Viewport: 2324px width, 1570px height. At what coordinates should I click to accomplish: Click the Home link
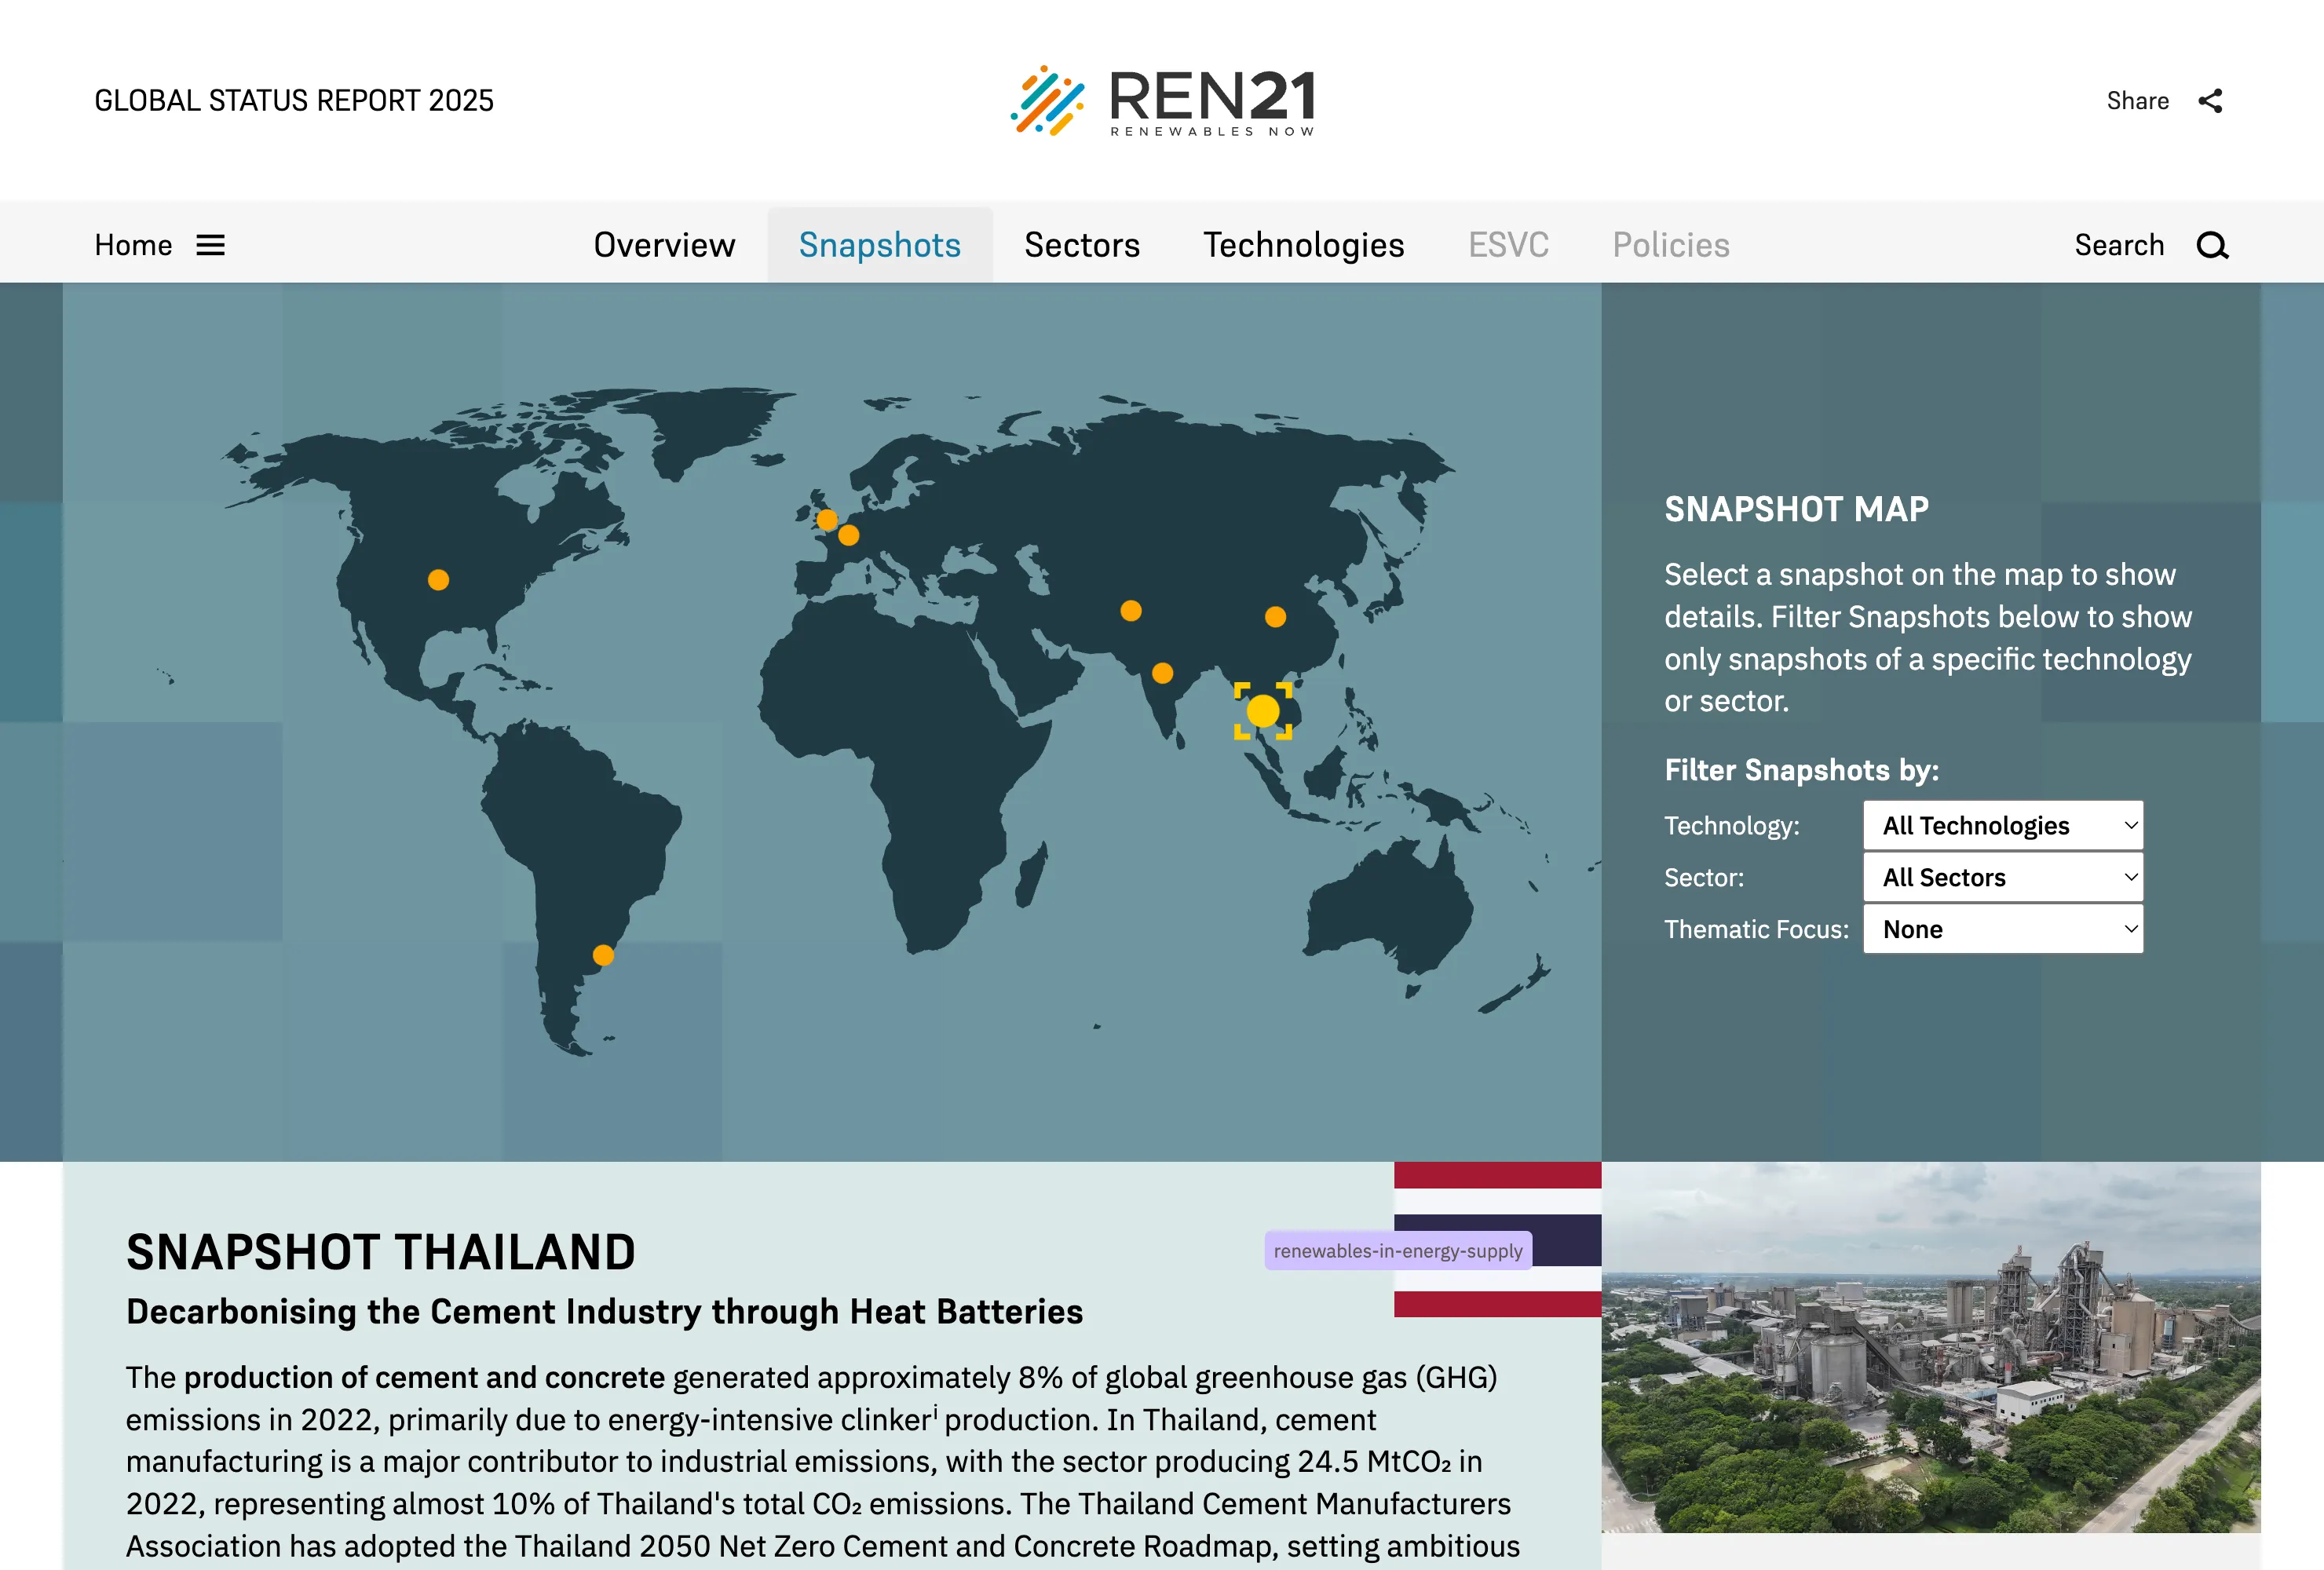click(133, 245)
